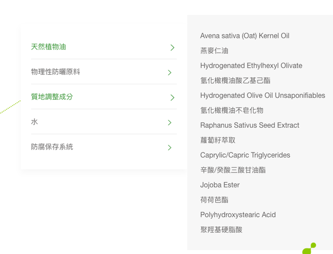Click the 聚羥基硬脂酸 ingredient name
This screenshot has height=254, width=333.
tap(221, 230)
